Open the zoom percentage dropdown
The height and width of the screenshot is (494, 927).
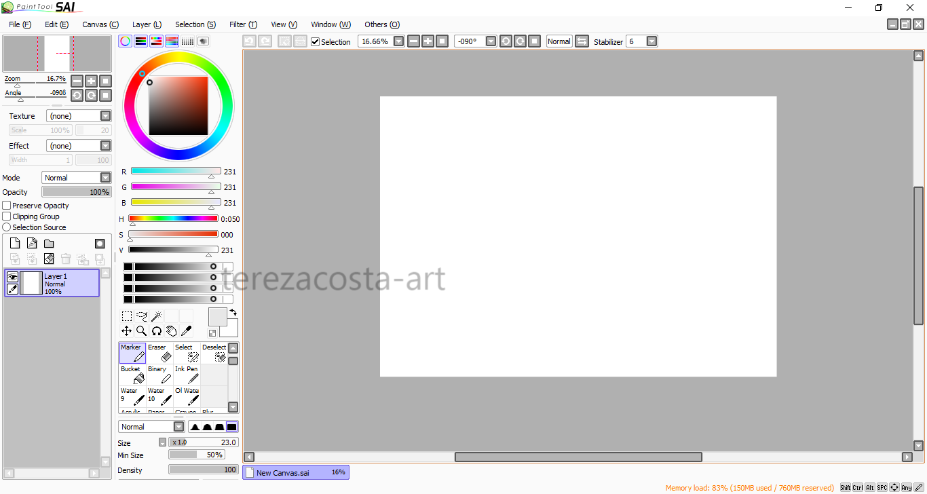pyautogui.click(x=399, y=41)
